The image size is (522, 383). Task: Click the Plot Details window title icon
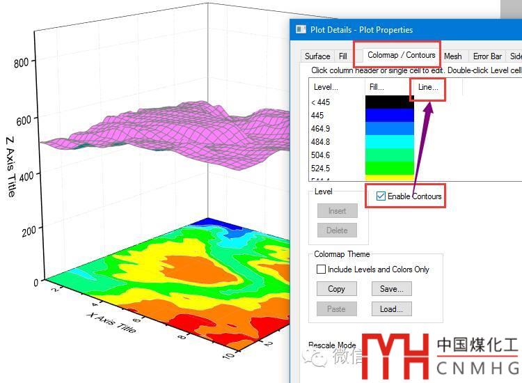tap(301, 30)
